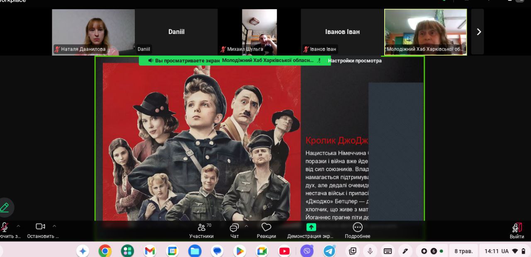
Task: Expand chat options arrow beside Чат
Action: [x=246, y=226]
